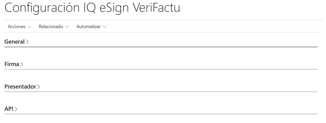Click the chevron beside API
The width and height of the screenshot is (326, 123).
click(x=16, y=109)
